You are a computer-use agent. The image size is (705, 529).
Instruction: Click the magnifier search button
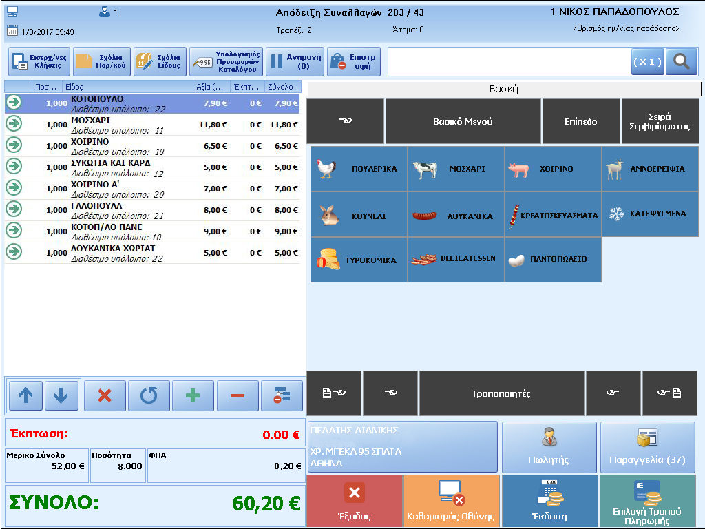click(x=681, y=61)
